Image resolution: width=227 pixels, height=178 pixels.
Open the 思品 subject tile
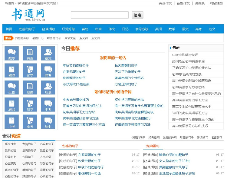(x=12, y=104)
